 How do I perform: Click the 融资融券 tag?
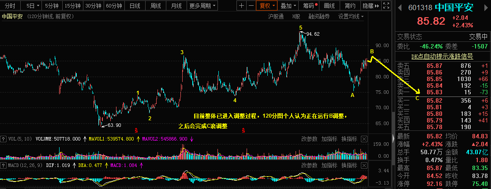point(319,17)
